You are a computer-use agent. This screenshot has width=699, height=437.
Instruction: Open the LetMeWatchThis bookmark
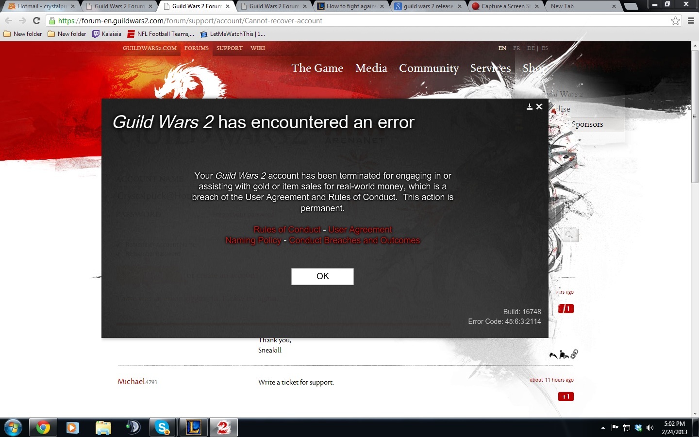pyautogui.click(x=233, y=34)
